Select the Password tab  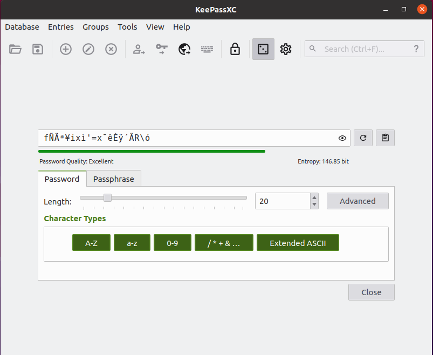click(62, 179)
